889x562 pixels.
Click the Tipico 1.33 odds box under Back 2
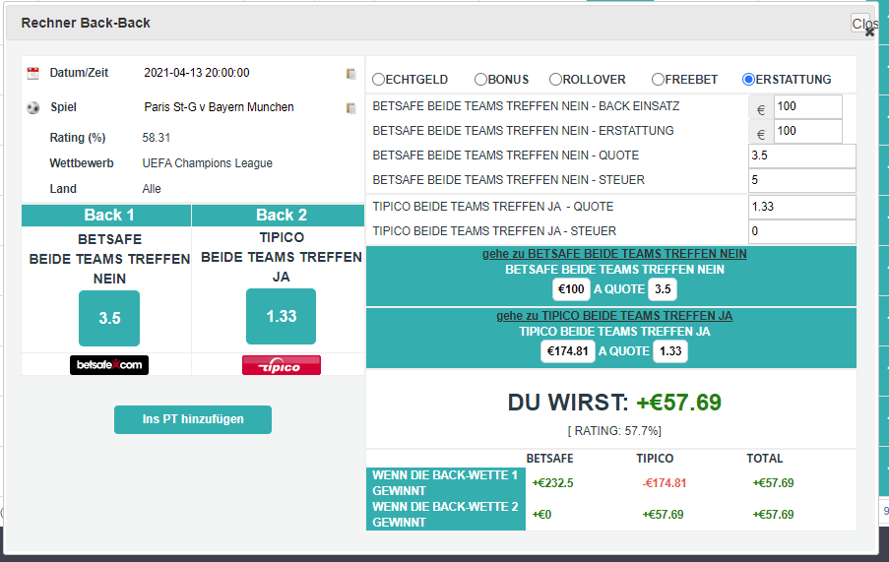(x=282, y=316)
